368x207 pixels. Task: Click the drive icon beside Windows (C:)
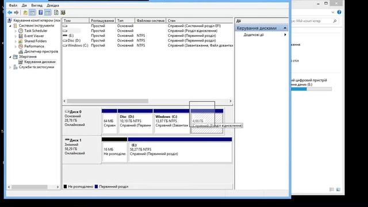tap(65, 45)
